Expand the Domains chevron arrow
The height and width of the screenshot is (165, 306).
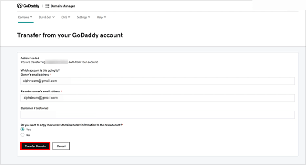[31, 17]
